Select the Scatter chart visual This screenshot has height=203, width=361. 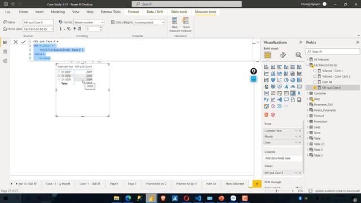[x=280, y=80]
